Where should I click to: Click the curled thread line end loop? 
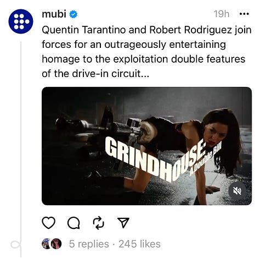coord(16,245)
